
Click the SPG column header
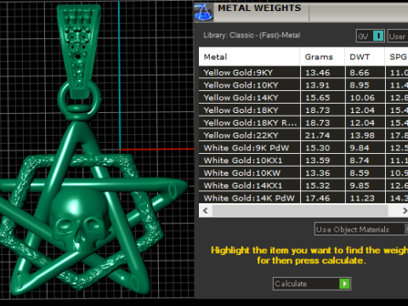[397, 57]
